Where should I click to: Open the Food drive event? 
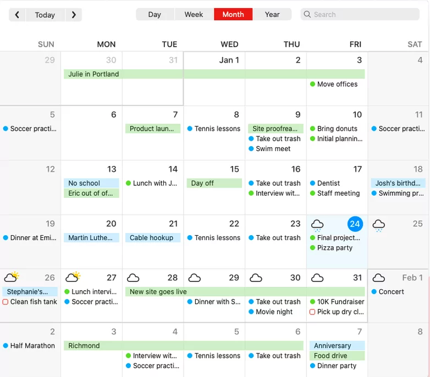pos(337,356)
